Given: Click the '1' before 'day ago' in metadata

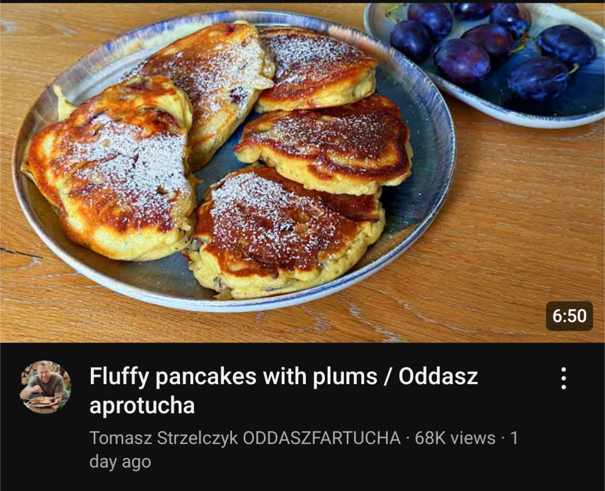Looking at the screenshot, I should [x=514, y=438].
